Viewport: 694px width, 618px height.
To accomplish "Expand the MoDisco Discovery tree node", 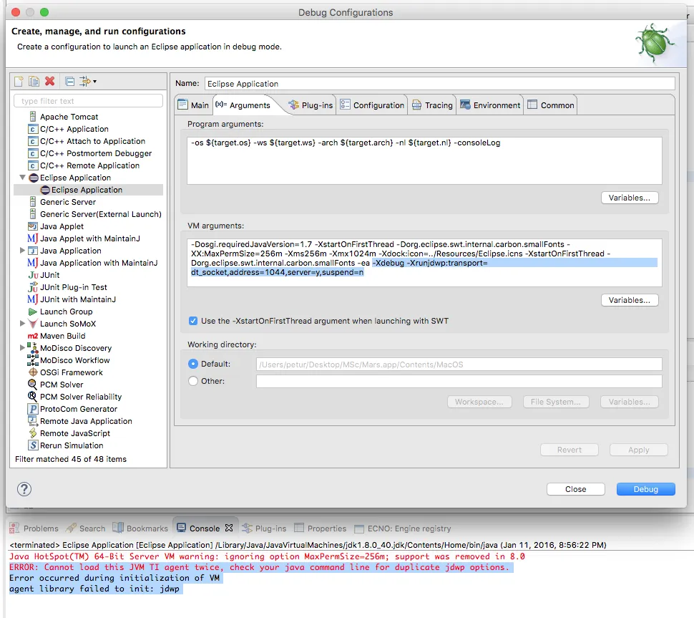I will pyautogui.click(x=22, y=348).
